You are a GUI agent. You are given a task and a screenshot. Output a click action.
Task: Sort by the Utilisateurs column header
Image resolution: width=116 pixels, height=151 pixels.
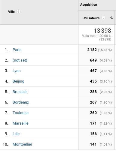(91, 18)
